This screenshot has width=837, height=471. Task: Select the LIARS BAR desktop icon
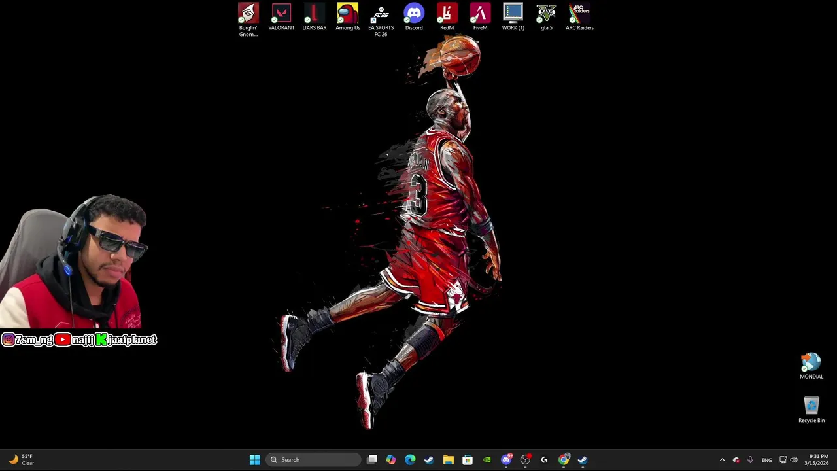314,17
